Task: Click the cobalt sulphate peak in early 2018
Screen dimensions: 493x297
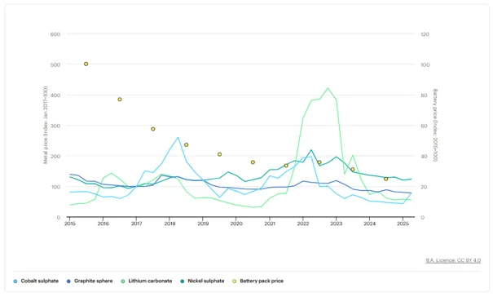Action: point(178,137)
